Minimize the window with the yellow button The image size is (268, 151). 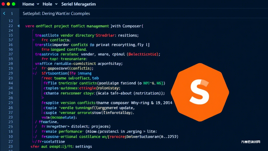point(8,4)
